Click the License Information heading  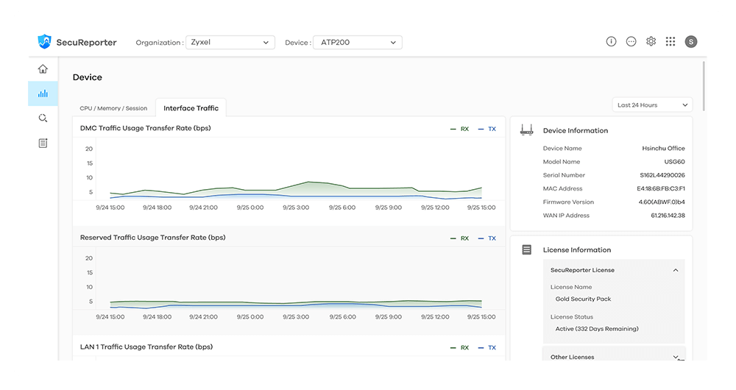(577, 250)
